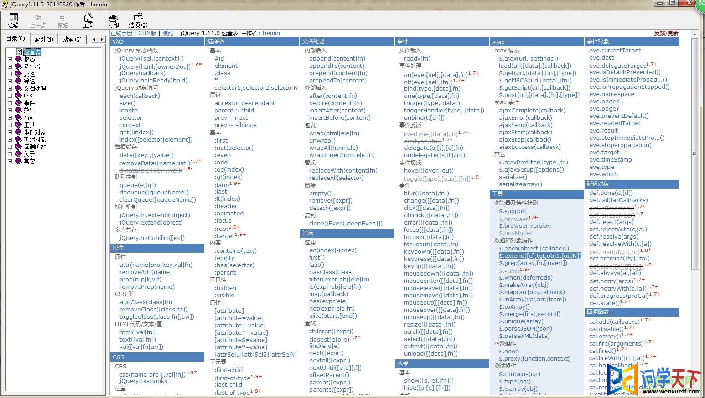
Task: Click the book icon next to 事件对象
Action: coord(18,132)
